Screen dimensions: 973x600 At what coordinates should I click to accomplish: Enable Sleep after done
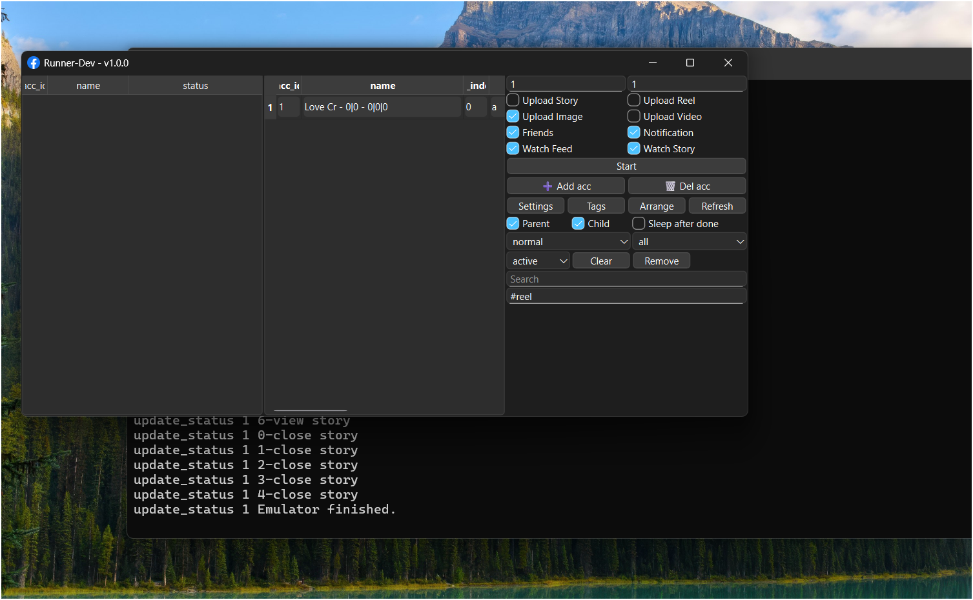pyautogui.click(x=638, y=223)
